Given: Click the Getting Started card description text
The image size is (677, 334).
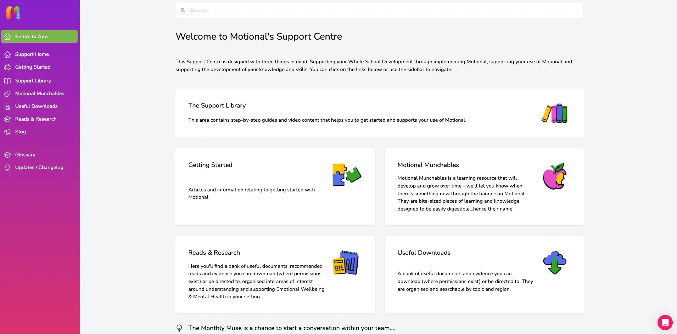Looking at the screenshot, I should coord(252,193).
